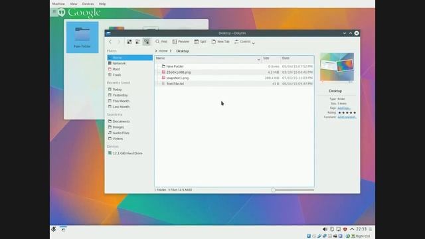The height and width of the screenshot is (239, 425).
Task: Open the 12.1 GiB Hard Drive device
Action: (x=130, y=153)
